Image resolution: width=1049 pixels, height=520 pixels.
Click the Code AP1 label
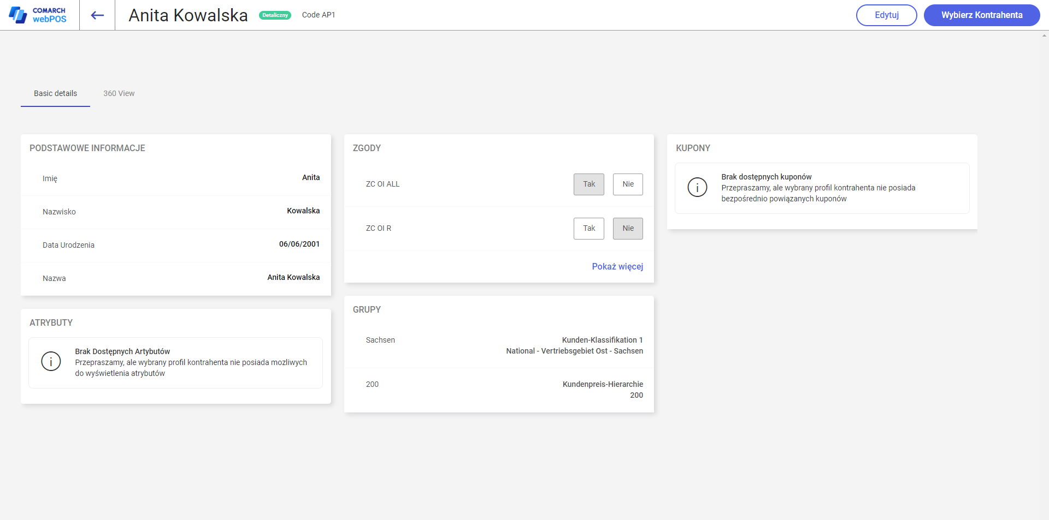(319, 15)
